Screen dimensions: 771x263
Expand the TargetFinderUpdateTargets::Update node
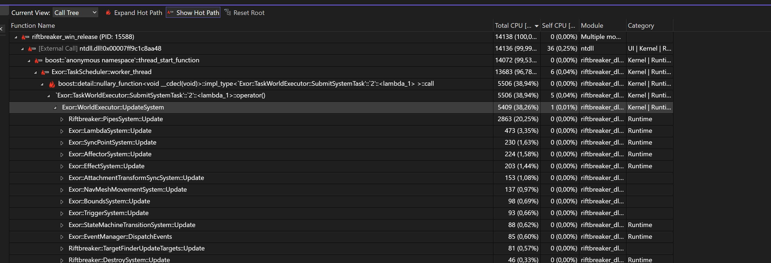click(62, 249)
